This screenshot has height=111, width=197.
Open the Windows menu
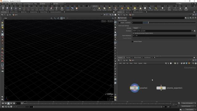point(20,4)
